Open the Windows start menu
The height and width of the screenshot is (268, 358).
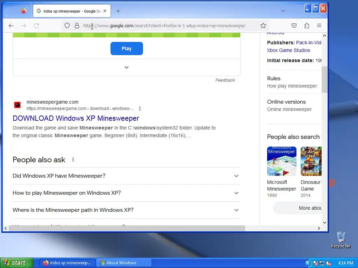(17, 263)
